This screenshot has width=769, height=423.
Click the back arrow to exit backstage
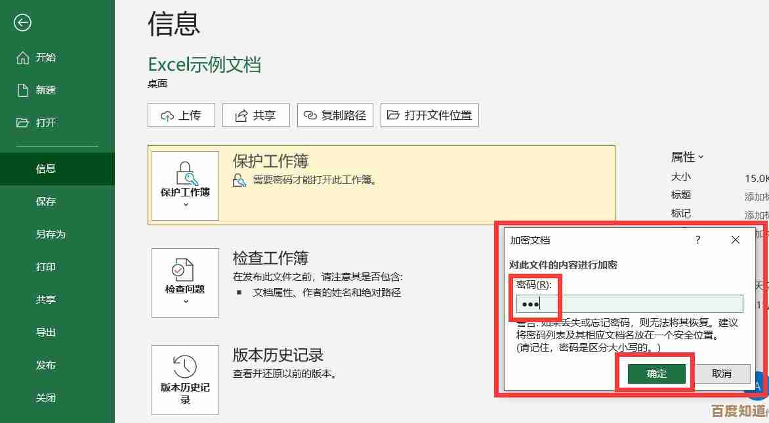click(22, 22)
